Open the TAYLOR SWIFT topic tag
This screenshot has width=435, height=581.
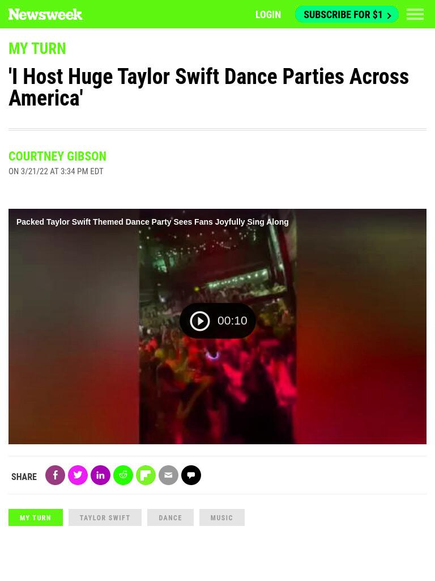point(105,517)
